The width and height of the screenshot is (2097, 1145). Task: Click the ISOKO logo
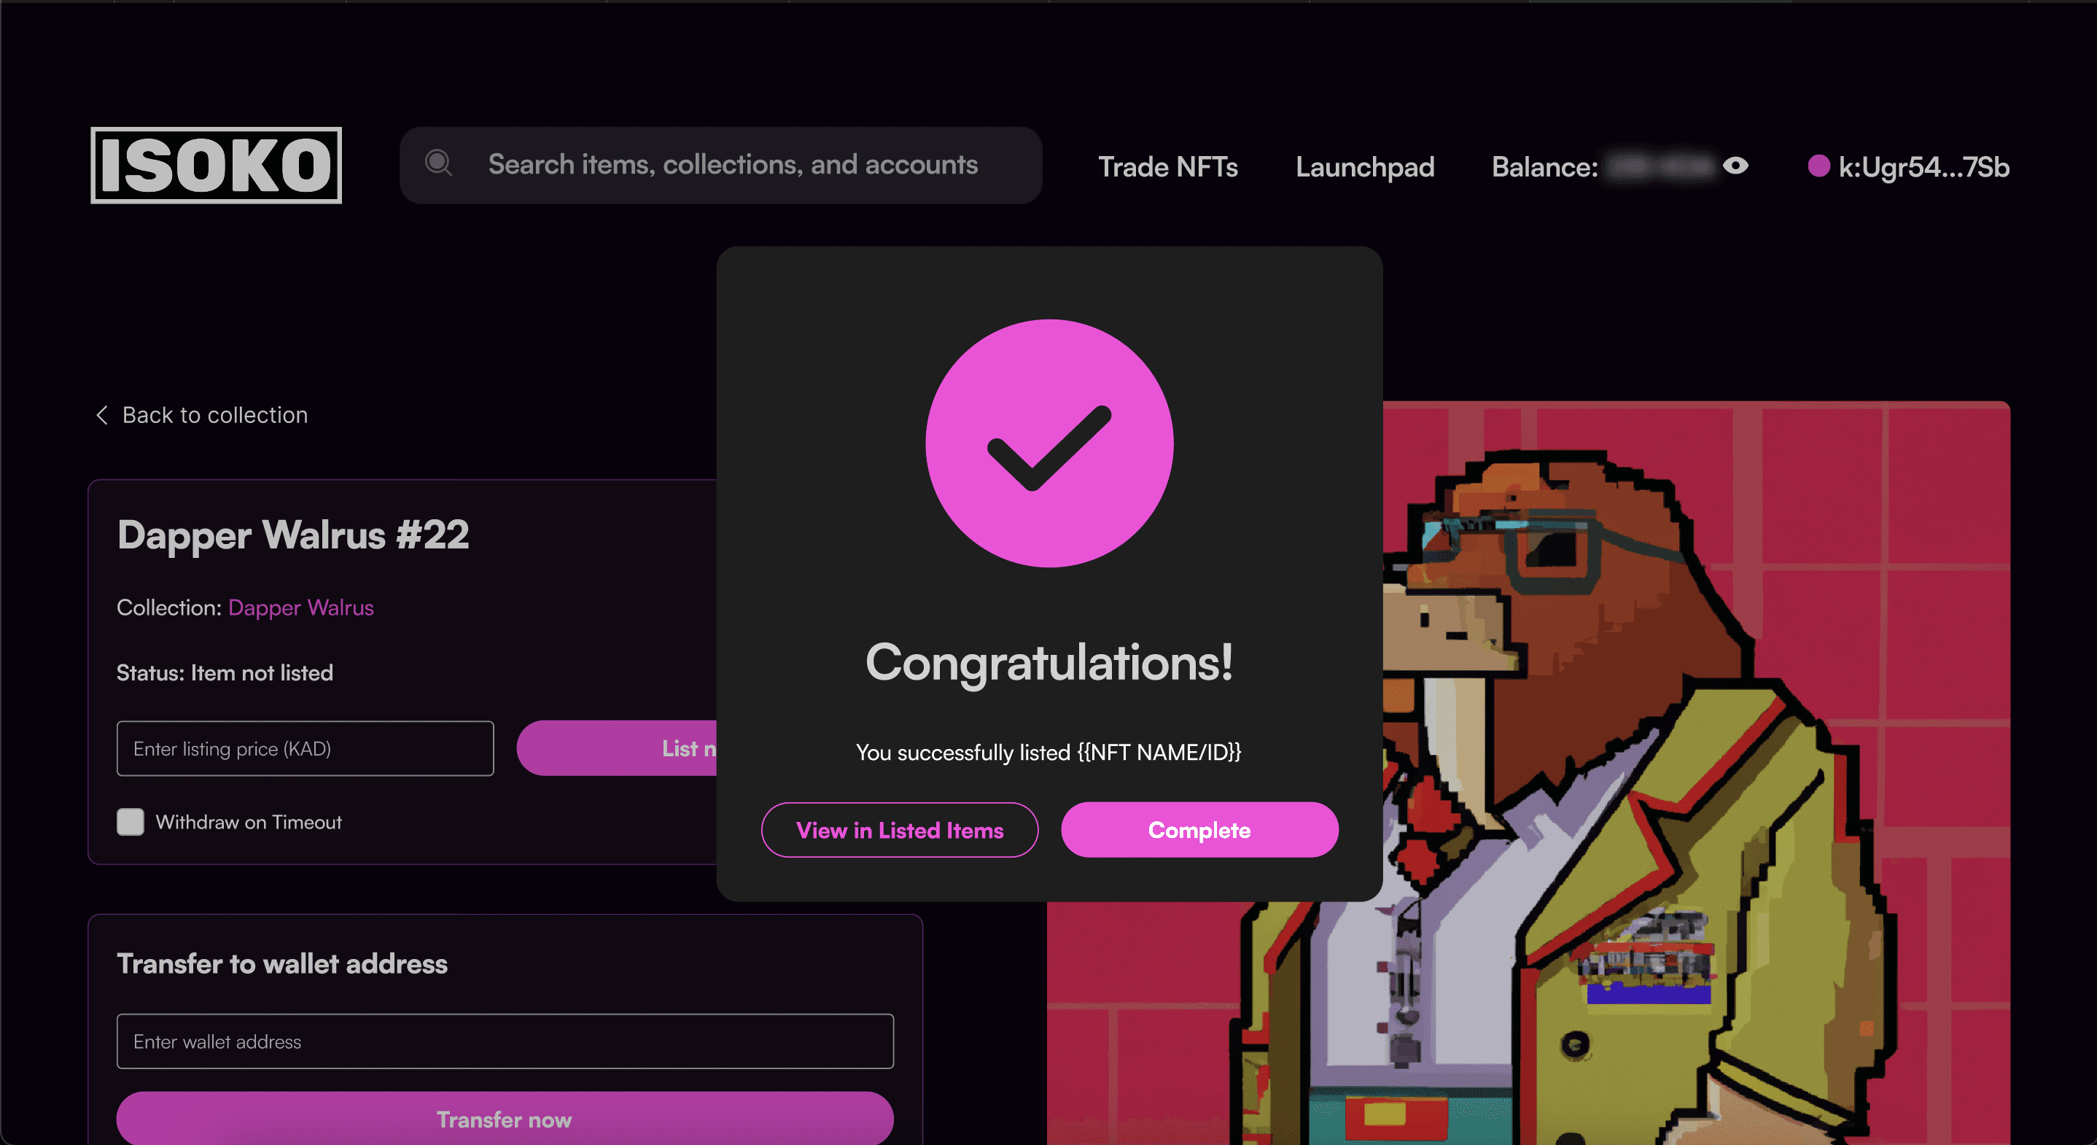coord(216,166)
